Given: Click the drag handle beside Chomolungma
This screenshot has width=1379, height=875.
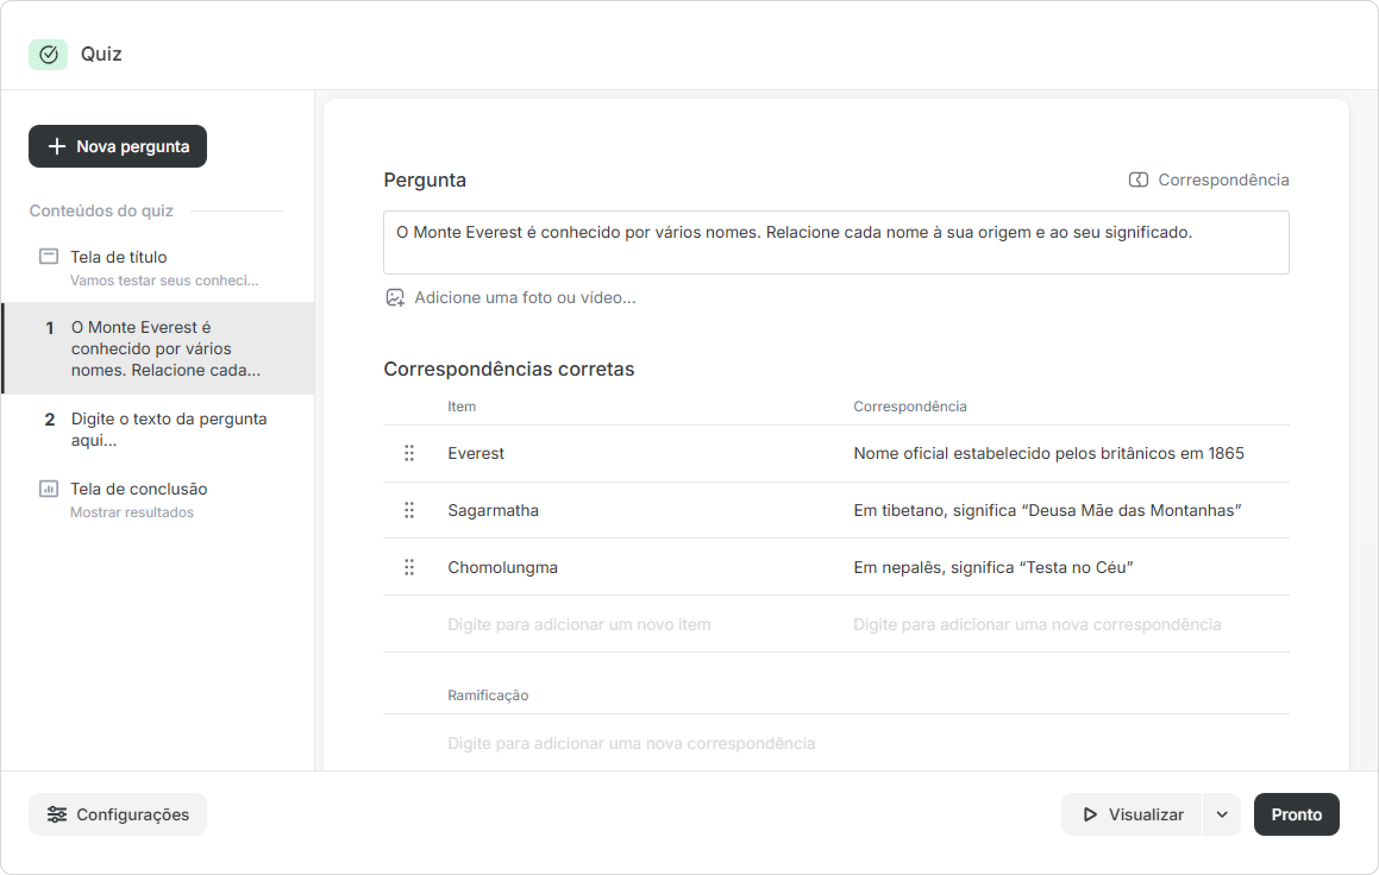Looking at the screenshot, I should tap(409, 567).
